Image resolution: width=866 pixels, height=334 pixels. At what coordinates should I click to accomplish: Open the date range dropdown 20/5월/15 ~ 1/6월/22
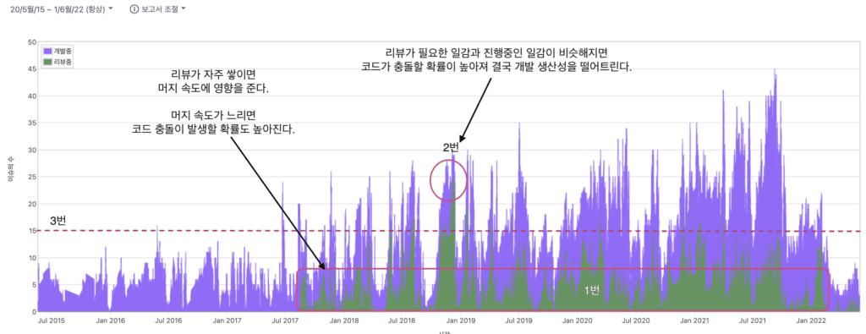click(61, 9)
